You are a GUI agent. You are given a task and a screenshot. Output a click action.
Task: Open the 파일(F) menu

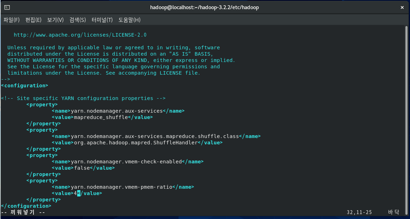coord(12,20)
